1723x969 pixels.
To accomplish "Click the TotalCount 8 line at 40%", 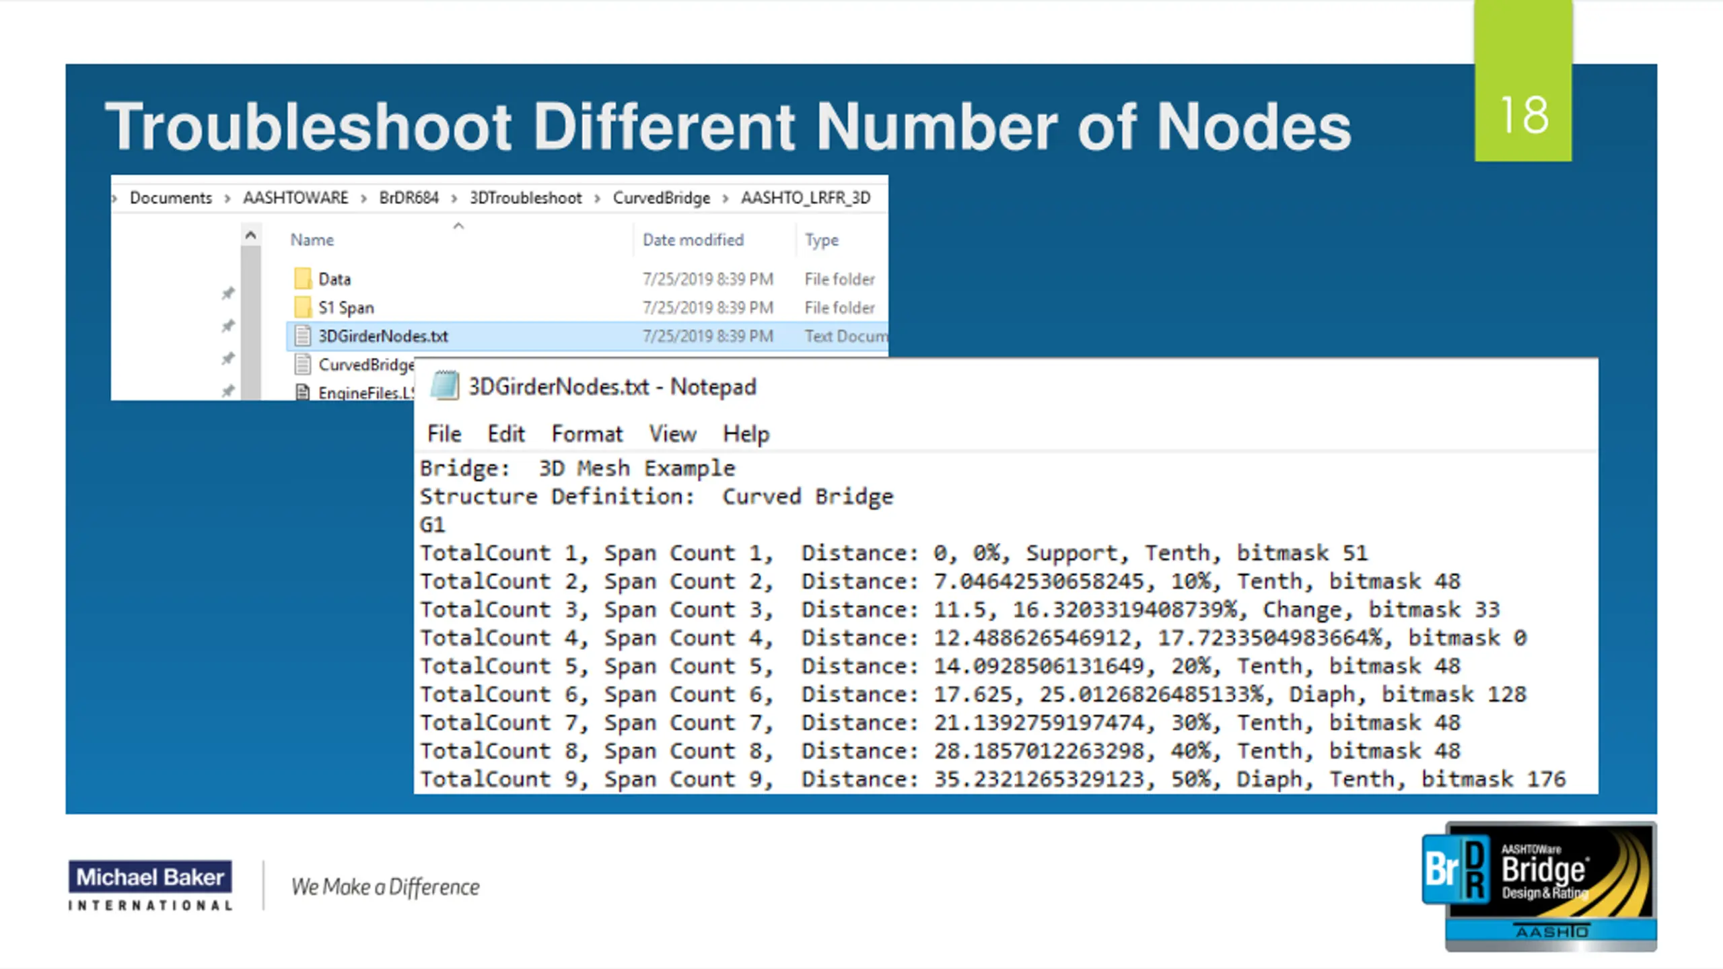I will coord(940,751).
